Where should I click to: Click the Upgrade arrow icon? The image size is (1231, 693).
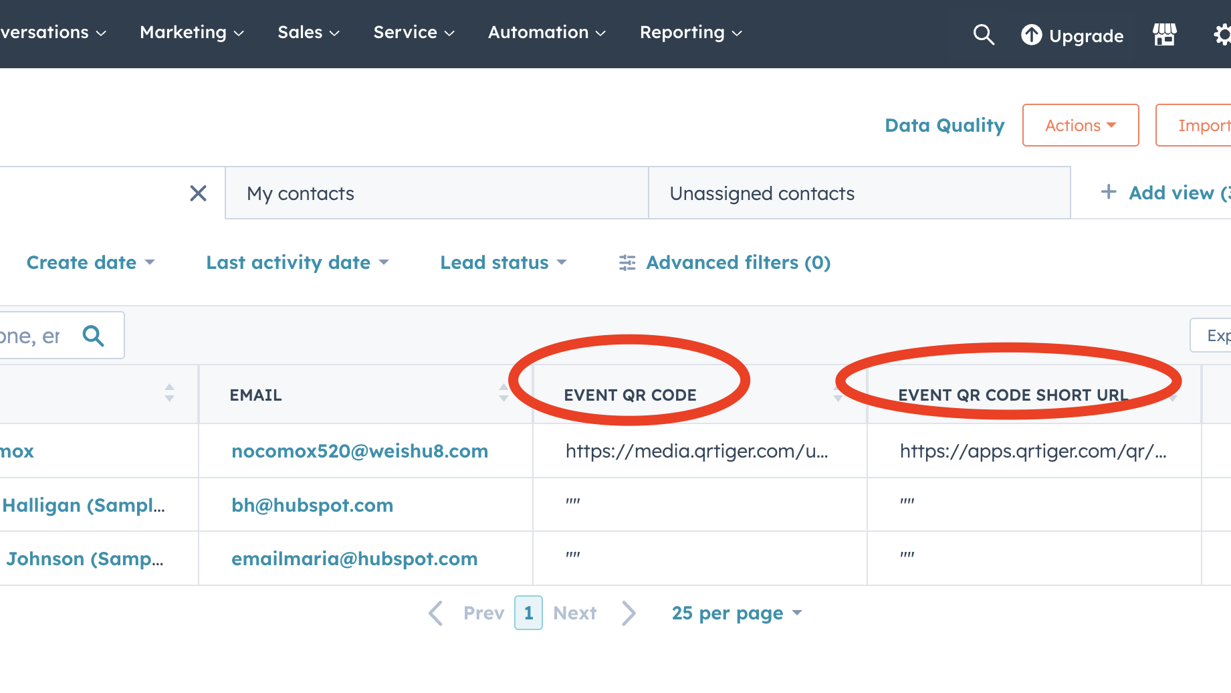coord(1032,35)
